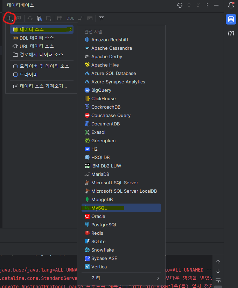Click the Filter funnel icon

(x=101, y=18)
